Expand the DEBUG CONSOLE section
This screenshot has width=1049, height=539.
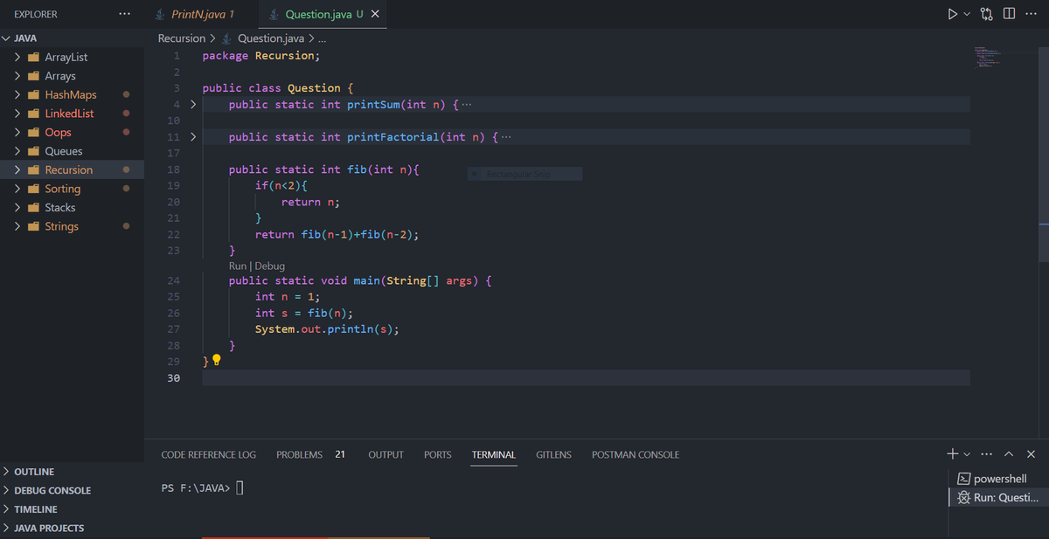pyautogui.click(x=52, y=491)
